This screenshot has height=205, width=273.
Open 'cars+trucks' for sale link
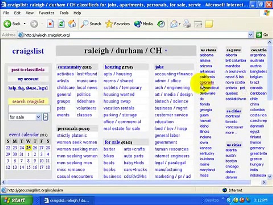pyautogui.click(x=135, y=169)
